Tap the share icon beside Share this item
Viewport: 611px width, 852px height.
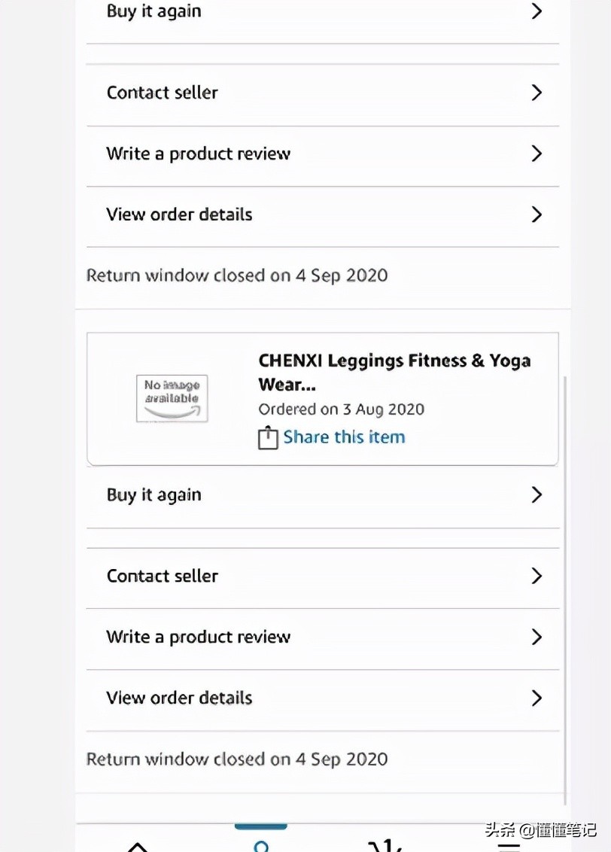[268, 438]
